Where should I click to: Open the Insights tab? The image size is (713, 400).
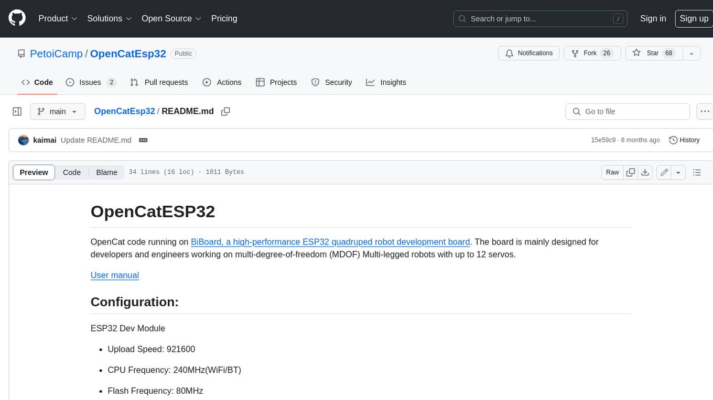click(x=386, y=82)
